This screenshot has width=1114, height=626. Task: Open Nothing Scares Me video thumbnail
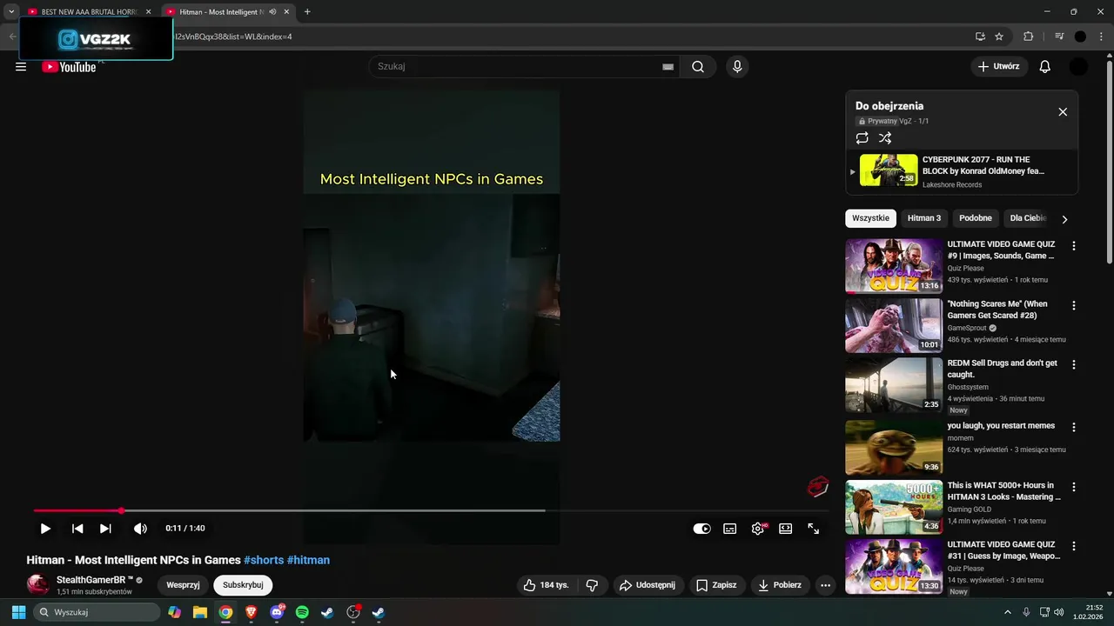click(894, 325)
